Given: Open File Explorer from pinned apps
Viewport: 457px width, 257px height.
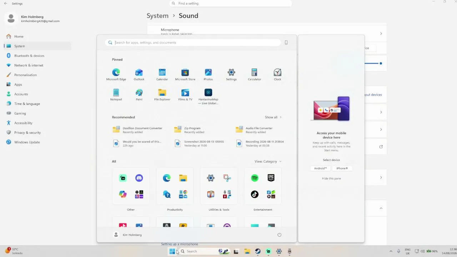Looking at the screenshot, I should tap(162, 95).
